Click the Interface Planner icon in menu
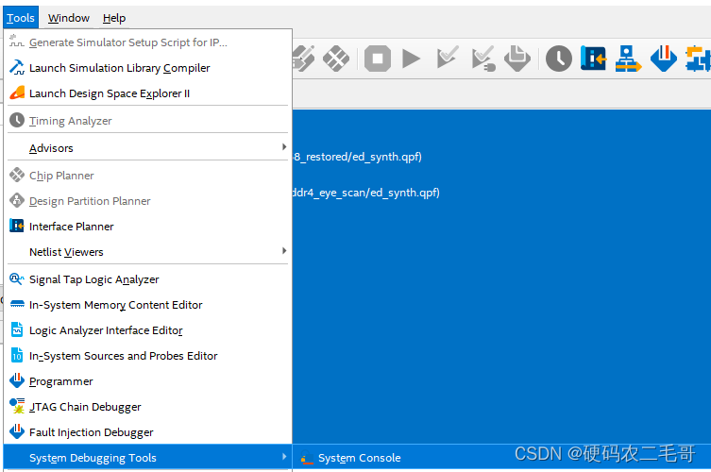The width and height of the screenshot is (711, 472). [17, 226]
